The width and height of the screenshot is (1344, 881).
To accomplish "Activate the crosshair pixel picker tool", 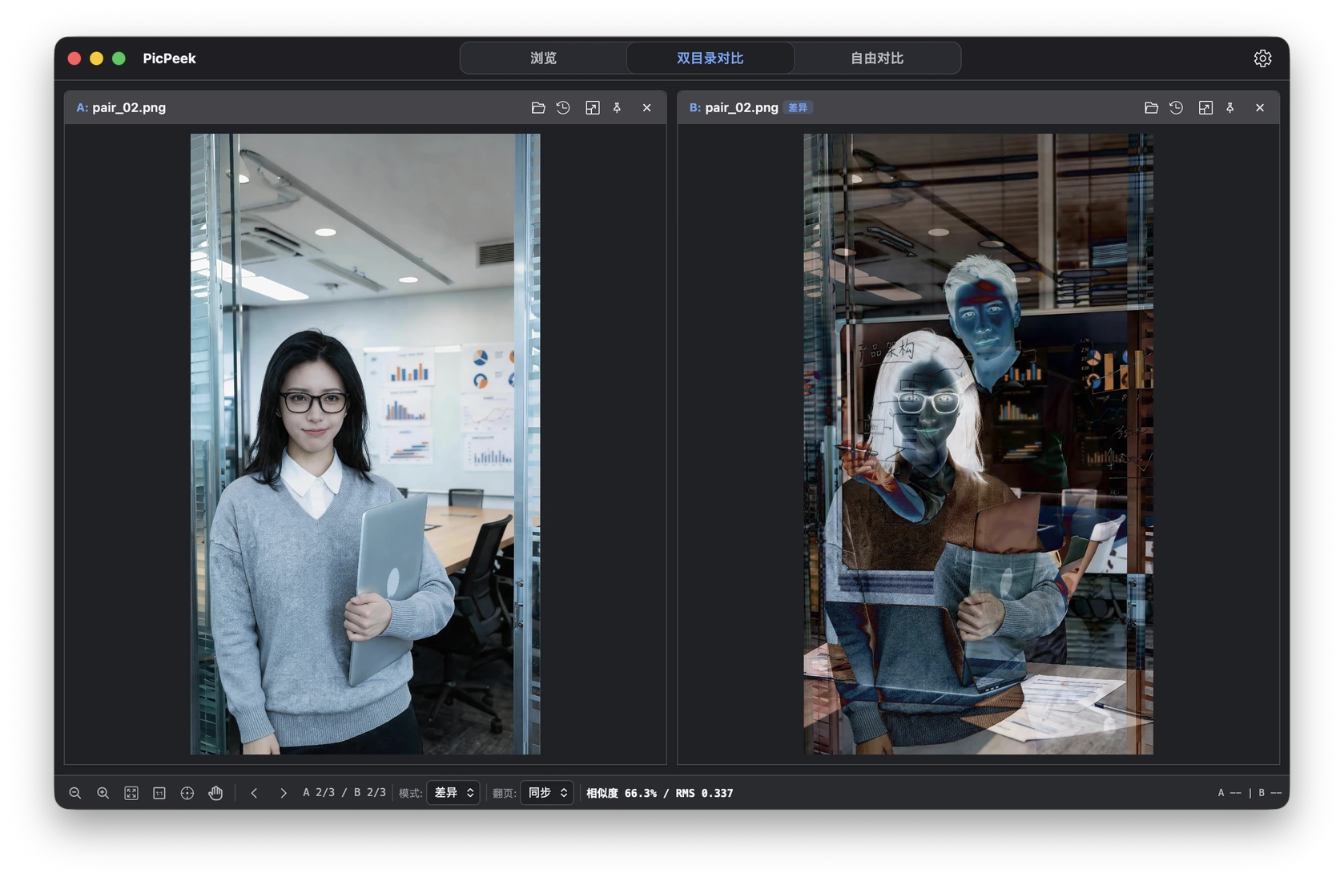I will click(x=187, y=793).
